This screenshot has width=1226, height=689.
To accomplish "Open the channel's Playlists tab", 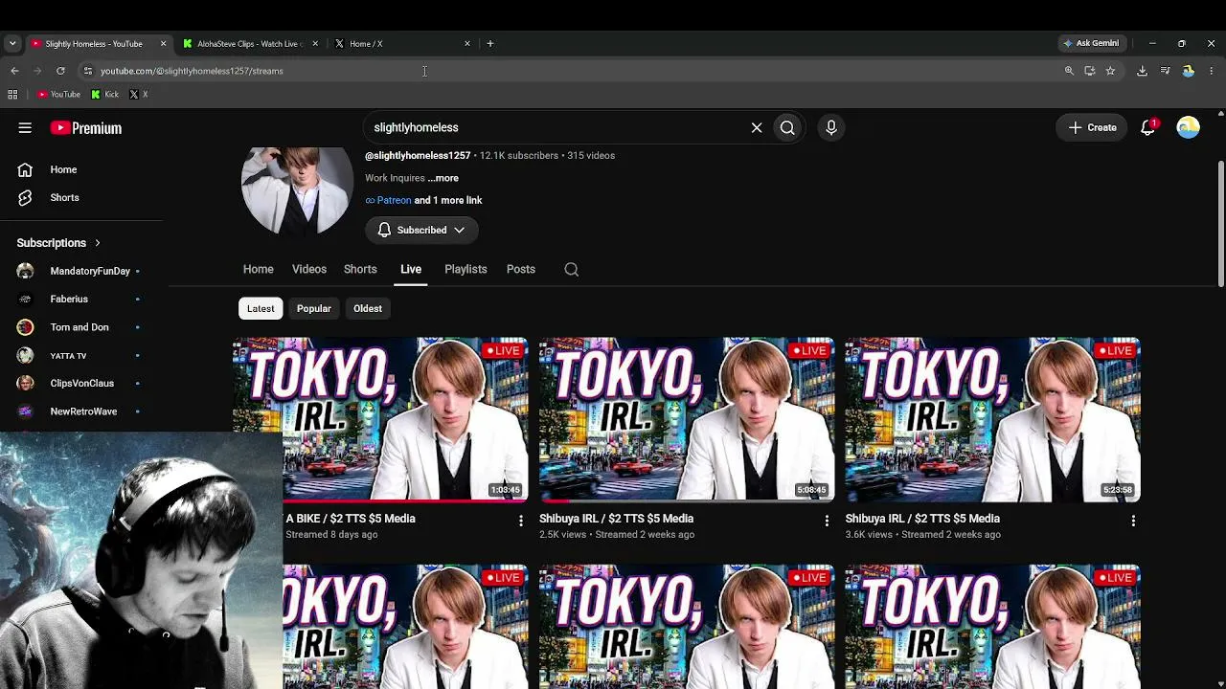I will click(465, 270).
